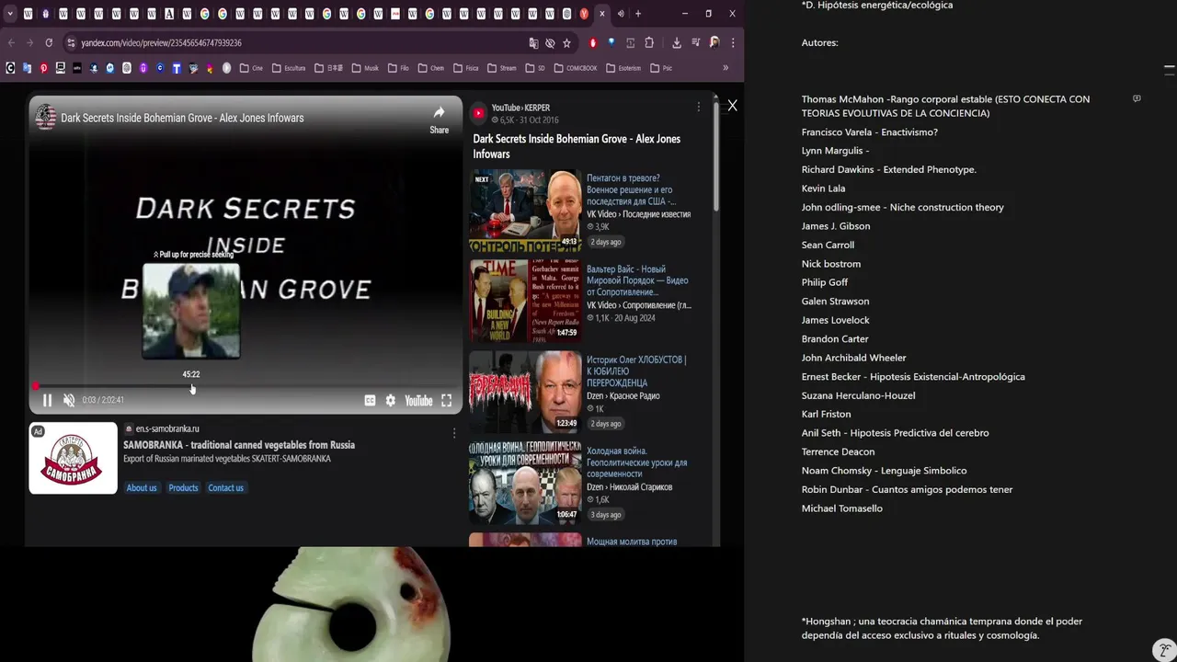Switch to the red Y tab
1177x662 pixels.
[584, 14]
